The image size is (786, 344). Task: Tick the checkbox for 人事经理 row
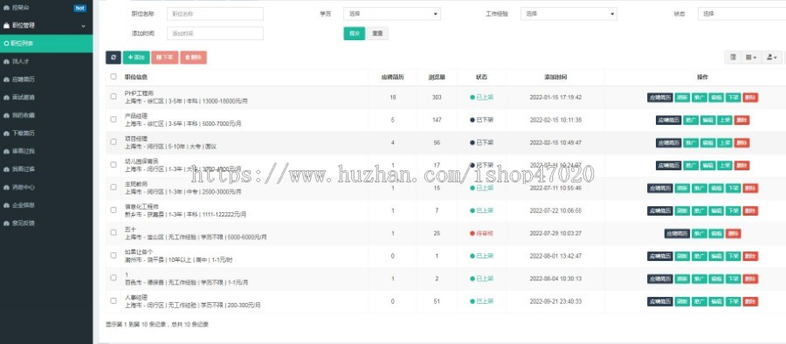click(114, 301)
